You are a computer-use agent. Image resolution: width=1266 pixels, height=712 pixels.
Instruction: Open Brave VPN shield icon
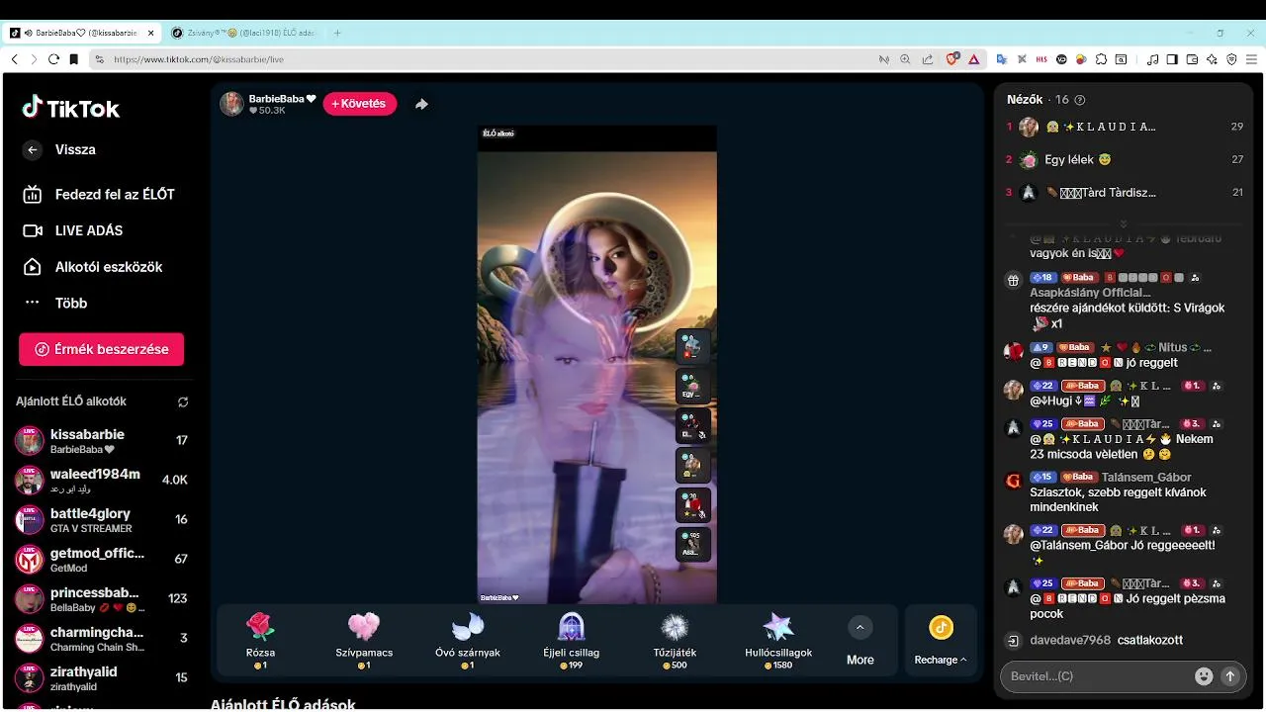click(1231, 59)
